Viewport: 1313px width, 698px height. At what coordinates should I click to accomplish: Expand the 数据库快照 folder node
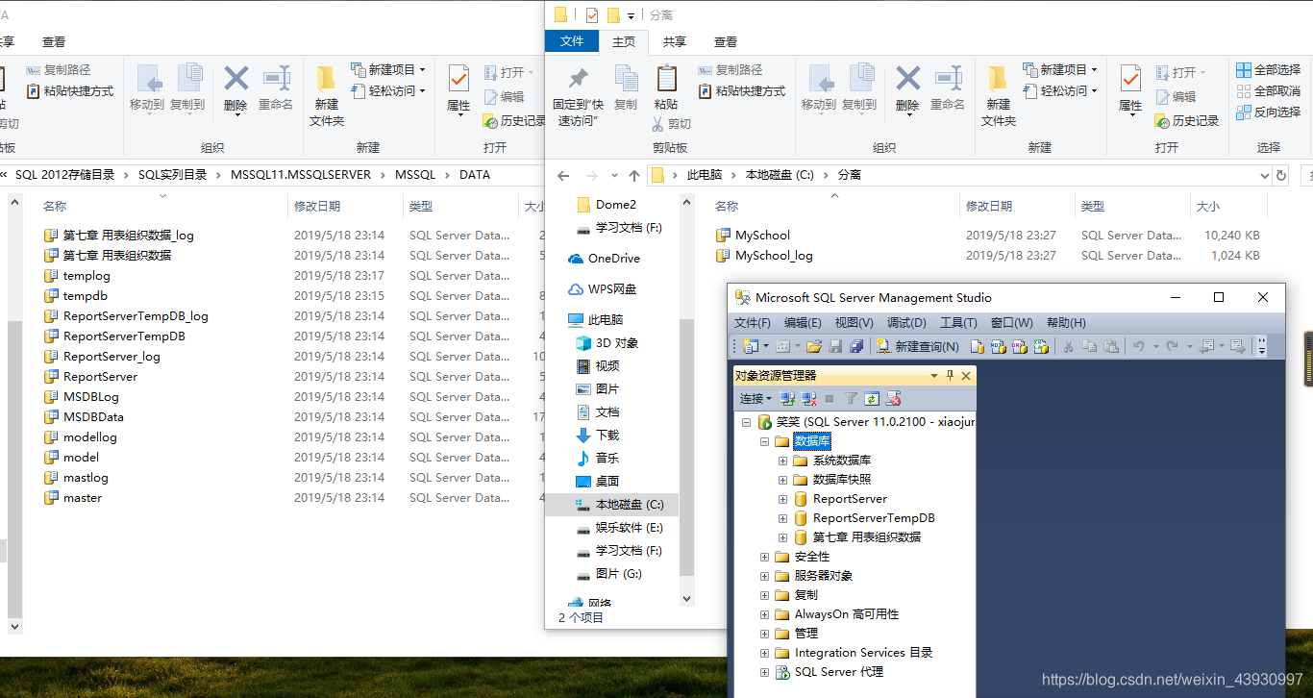(782, 480)
